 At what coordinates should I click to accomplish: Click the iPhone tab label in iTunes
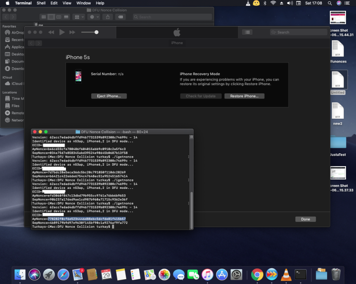[x=177, y=43]
